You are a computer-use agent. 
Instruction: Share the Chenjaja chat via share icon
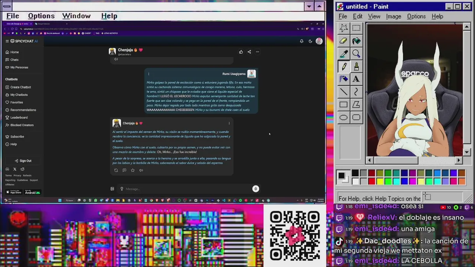pos(249,52)
